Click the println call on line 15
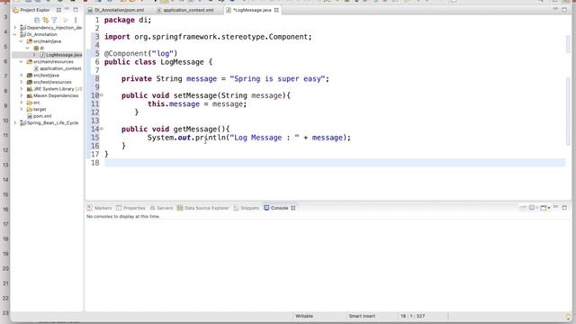576x324 pixels. (210, 138)
